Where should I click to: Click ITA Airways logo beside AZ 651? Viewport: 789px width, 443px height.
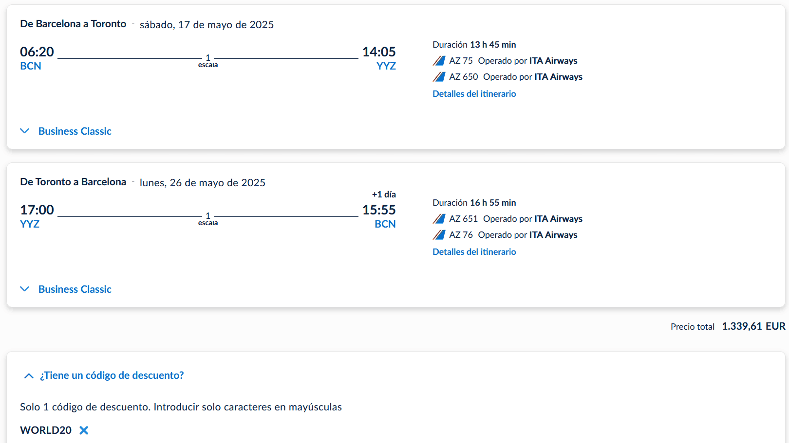click(x=439, y=219)
